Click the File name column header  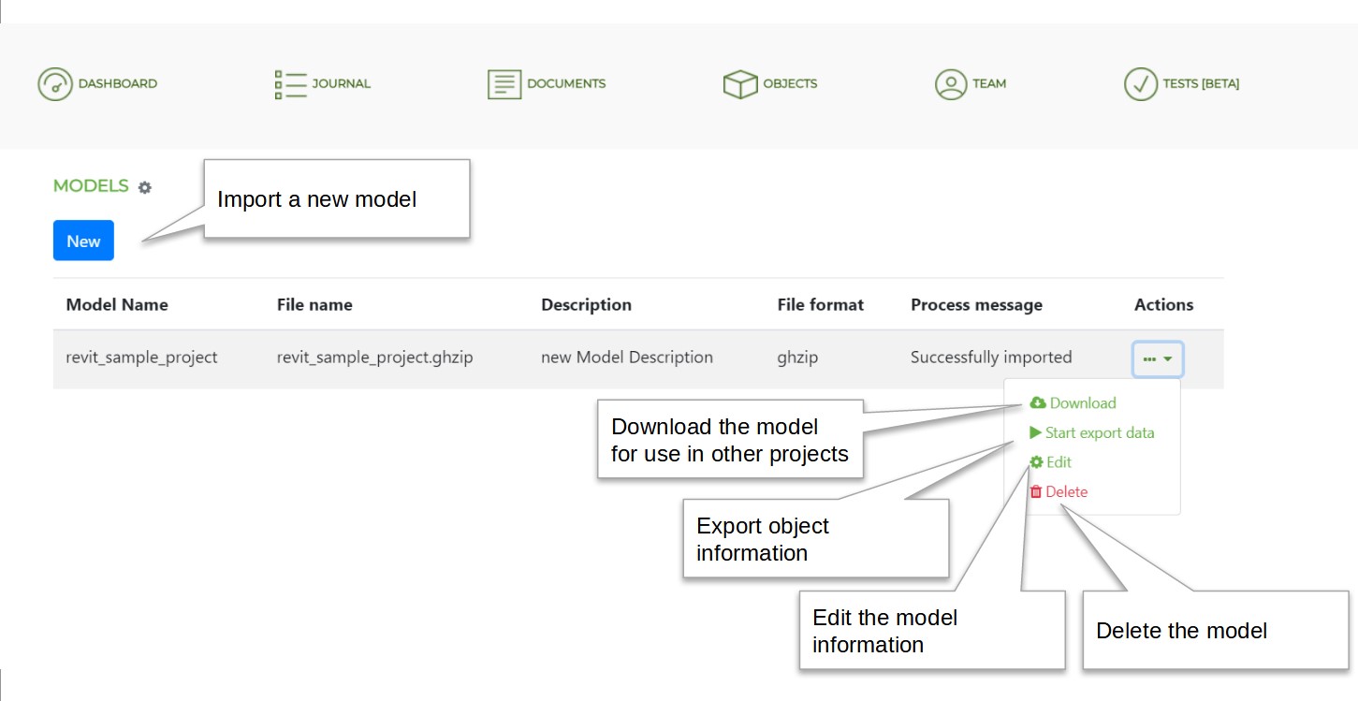point(314,304)
